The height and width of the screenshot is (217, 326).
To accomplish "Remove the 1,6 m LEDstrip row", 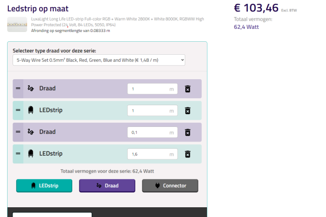I will [x=187, y=154].
